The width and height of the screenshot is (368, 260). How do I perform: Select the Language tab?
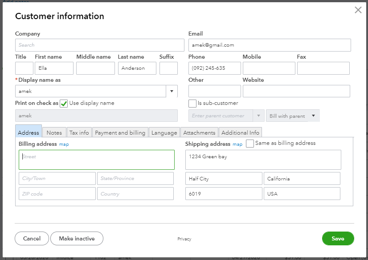pos(164,132)
